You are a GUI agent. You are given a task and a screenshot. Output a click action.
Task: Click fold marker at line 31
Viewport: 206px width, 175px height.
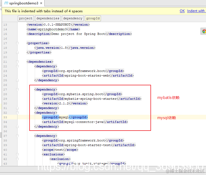(17, 108)
